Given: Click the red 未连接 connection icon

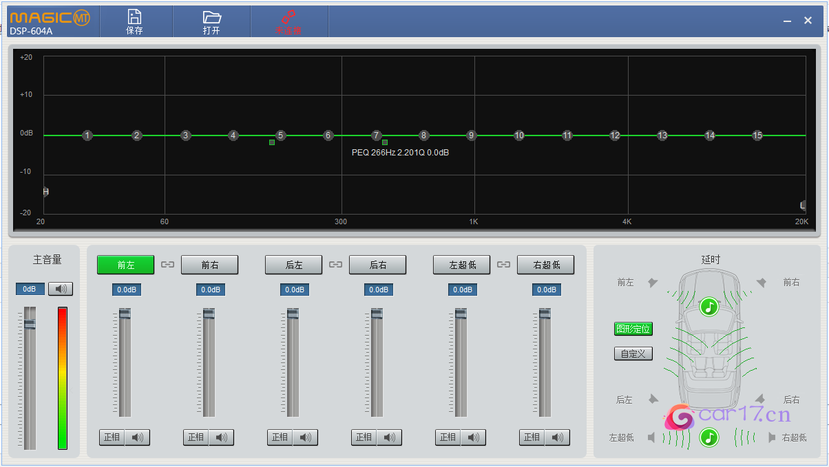Looking at the screenshot, I should tap(288, 17).
